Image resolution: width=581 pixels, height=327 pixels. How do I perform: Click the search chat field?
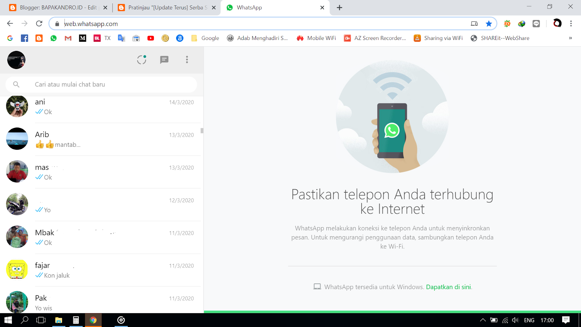(101, 84)
